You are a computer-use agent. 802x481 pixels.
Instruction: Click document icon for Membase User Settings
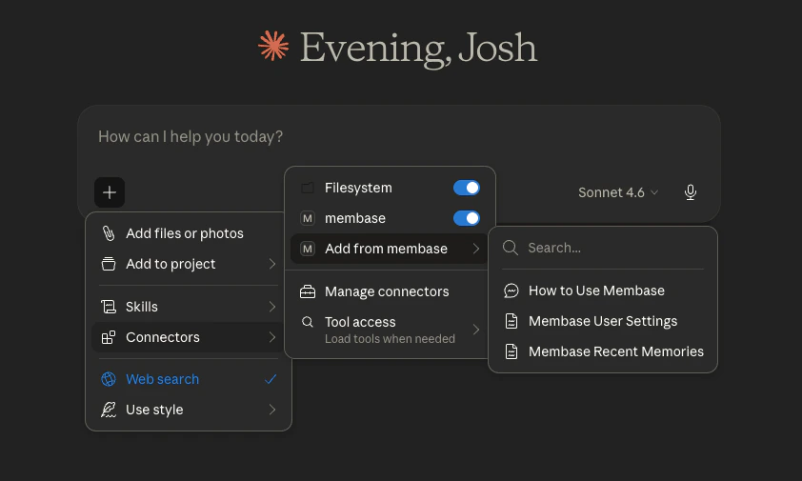(511, 321)
